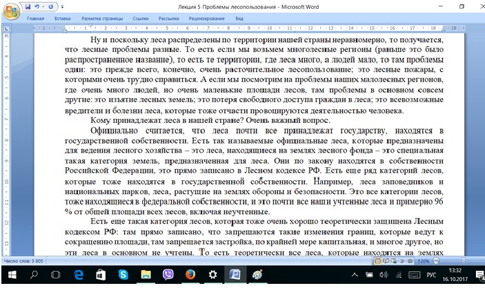The height and width of the screenshot is (288, 485).
Task: Select the right indent ruler marker
Action: 443,30
